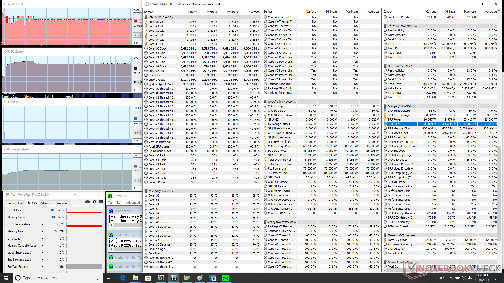Click the GPU-Z refresh icon
This screenshot has width=504, height=283.
click(x=94, y=202)
